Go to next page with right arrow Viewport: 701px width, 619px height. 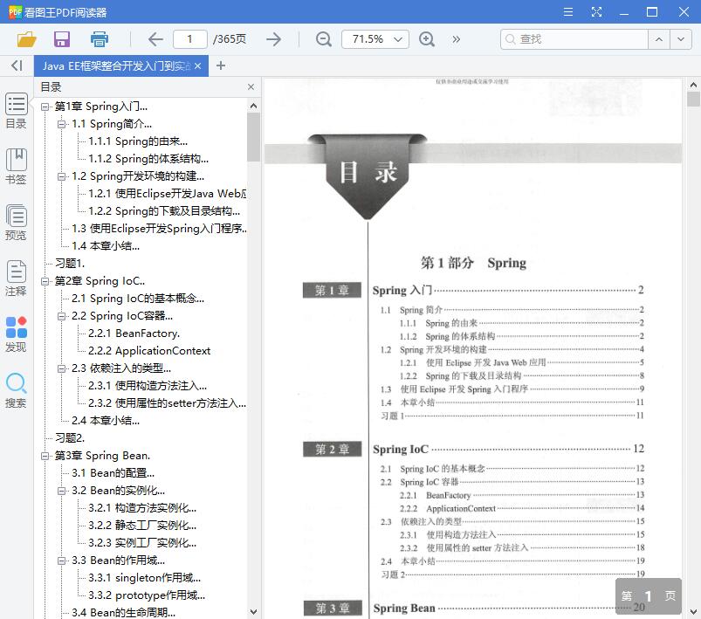273,39
